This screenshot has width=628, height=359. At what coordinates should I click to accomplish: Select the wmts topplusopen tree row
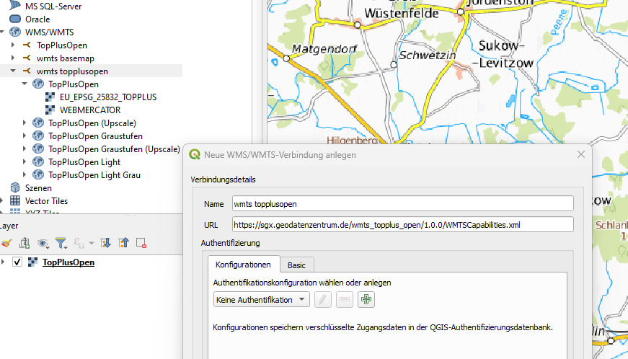click(92, 71)
